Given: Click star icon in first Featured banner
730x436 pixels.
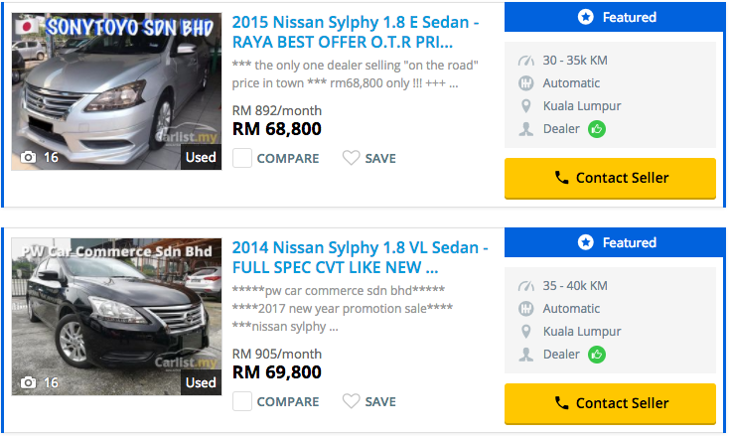Looking at the screenshot, I should pyautogui.click(x=586, y=17).
